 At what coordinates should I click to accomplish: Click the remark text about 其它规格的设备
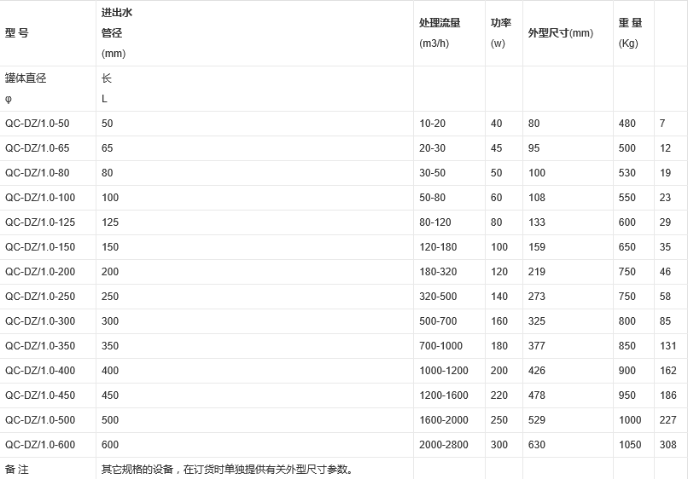(227, 470)
